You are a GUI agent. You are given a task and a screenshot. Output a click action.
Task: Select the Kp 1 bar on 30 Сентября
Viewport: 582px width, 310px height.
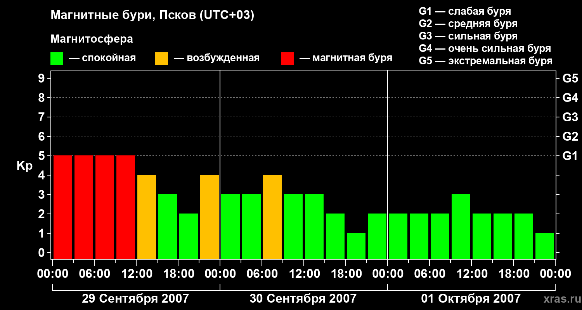tap(356, 246)
